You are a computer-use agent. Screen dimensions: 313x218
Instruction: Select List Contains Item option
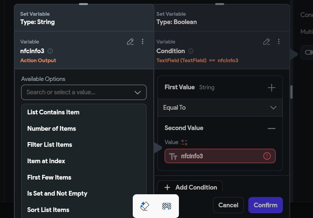[x=53, y=112]
